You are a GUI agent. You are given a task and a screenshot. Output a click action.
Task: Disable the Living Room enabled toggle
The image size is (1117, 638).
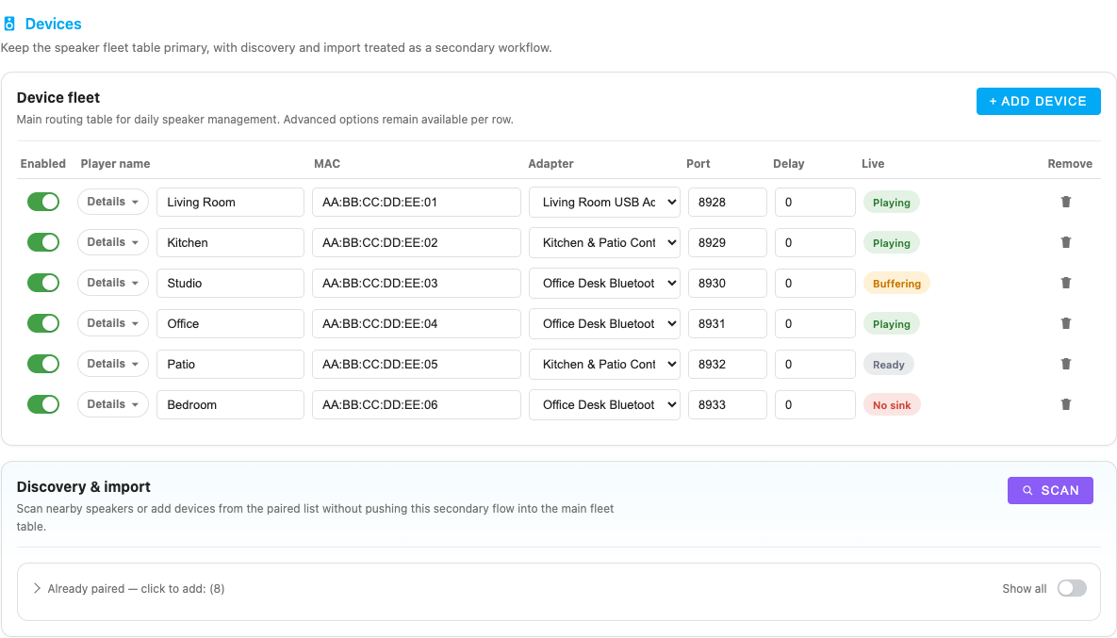tap(43, 202)
